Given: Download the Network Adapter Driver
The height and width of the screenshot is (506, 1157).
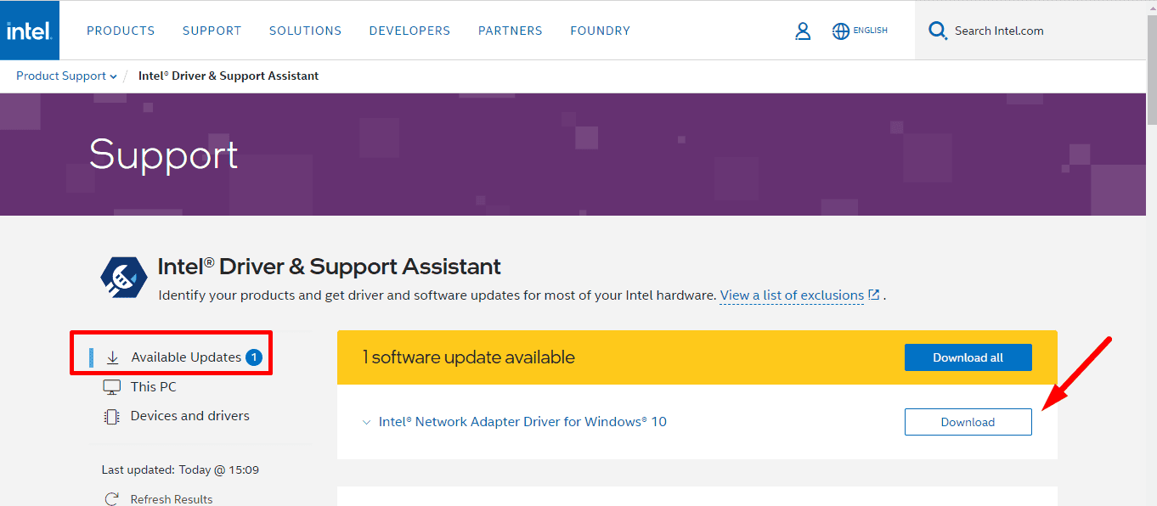Looking at the screenshot, I should click(968, 422).
